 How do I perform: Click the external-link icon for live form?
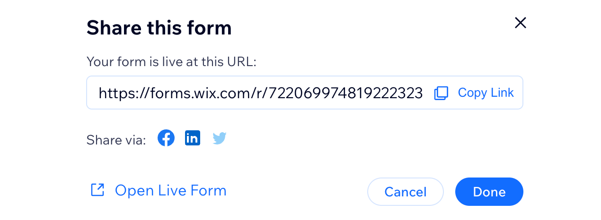click(x=97, y=191)
